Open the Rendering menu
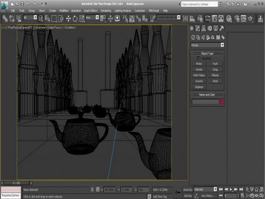Image resolution: width=265 pixels, height=199 pixels. 106,10
